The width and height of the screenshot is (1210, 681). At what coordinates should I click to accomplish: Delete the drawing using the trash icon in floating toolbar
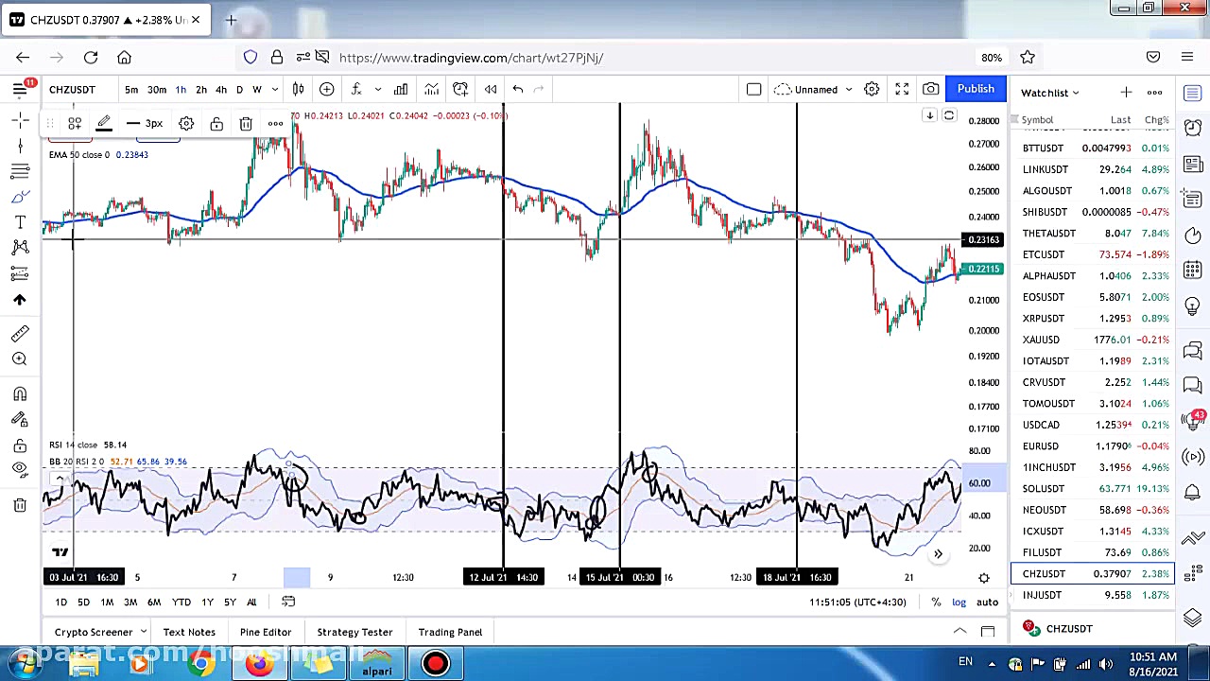[x=246, y=124]
